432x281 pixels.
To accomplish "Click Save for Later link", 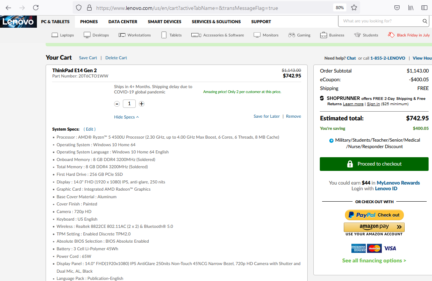I will [x=267, y=116].
